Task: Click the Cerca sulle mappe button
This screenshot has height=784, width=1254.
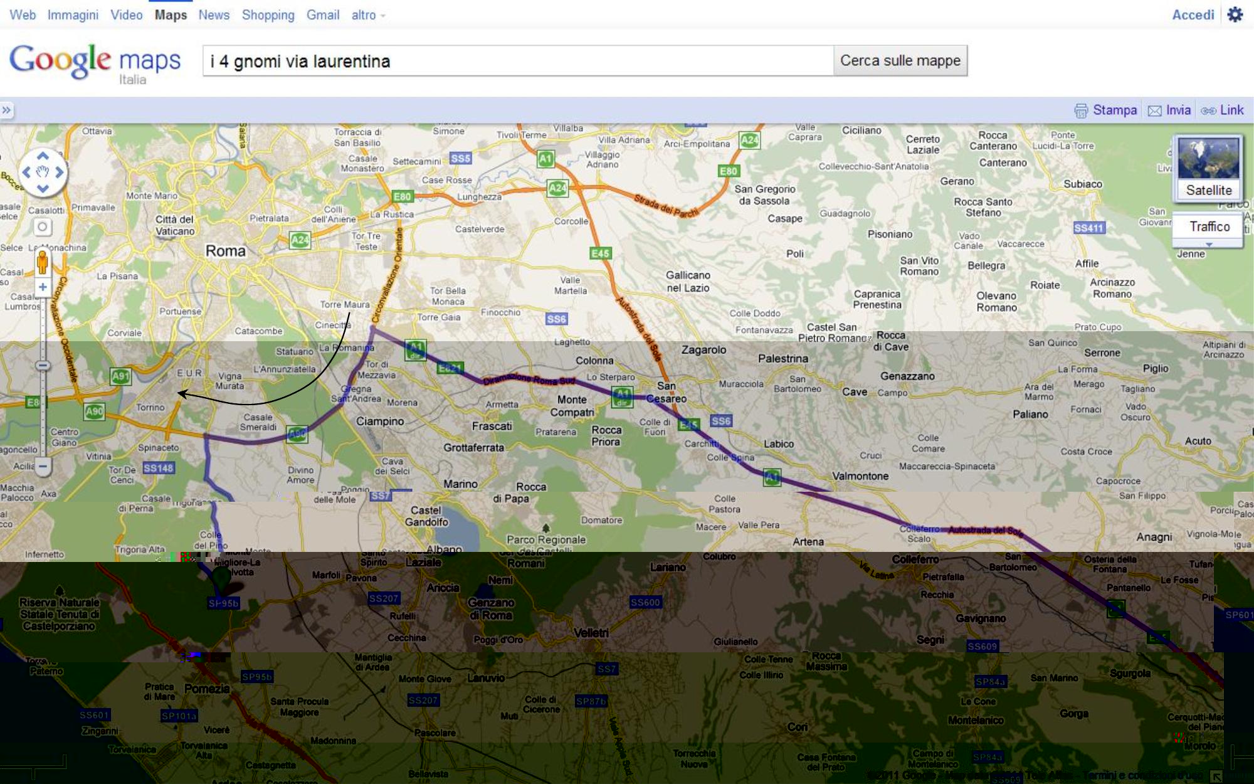Action: pos(900,61)
